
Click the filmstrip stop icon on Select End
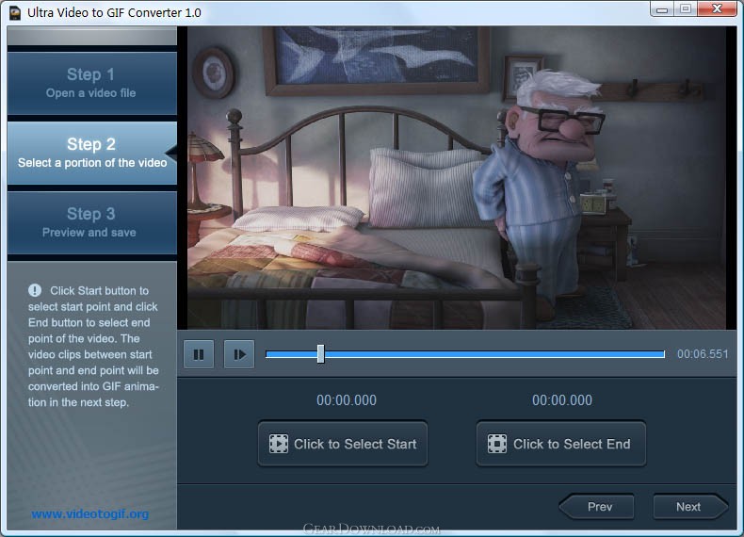[497, 444]
